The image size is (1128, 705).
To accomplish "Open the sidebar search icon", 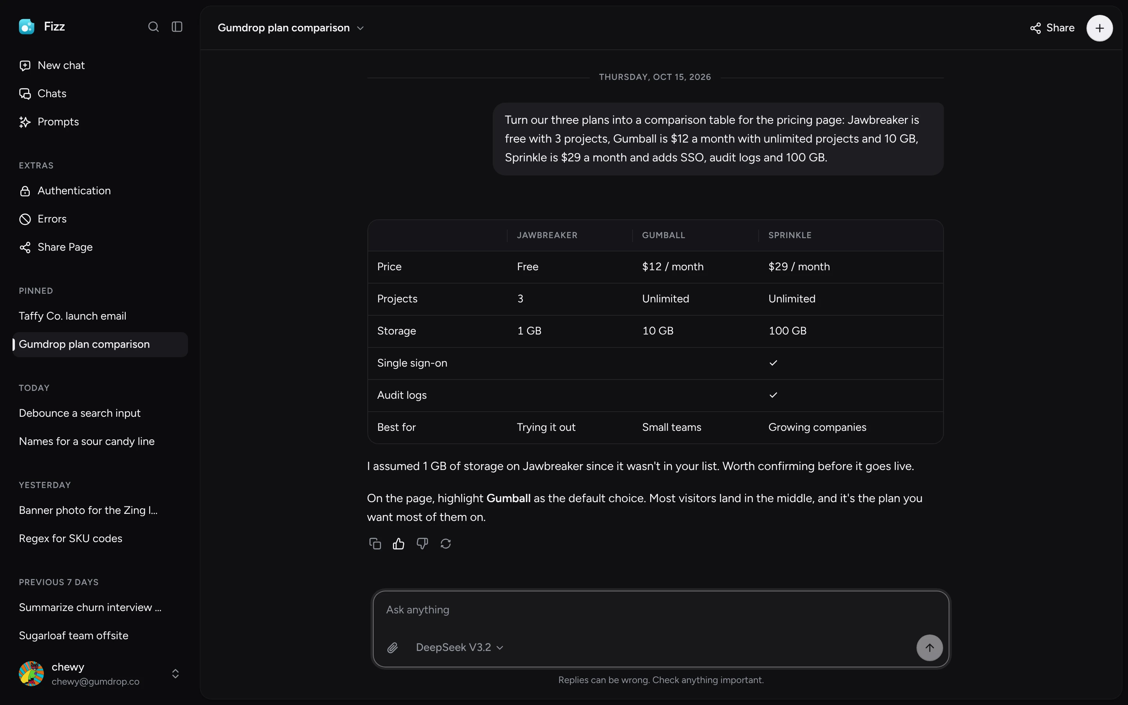I will point(154,27).
